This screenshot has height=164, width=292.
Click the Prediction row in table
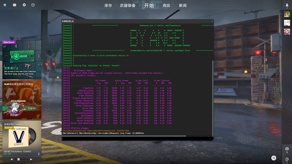pyautogui.click(x=117, y=111)
